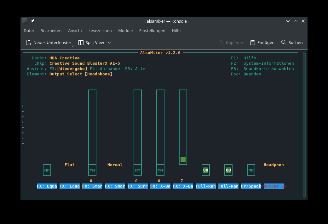This screenshot has width=328, height=224.
Task: Click the Output Select [Headphone] element text
Action: pyautogui.click(x=81, y=74)
